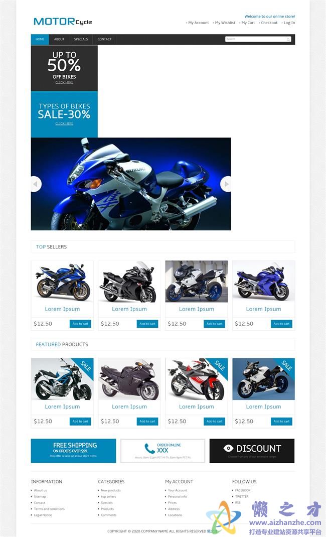Click the MOTORcycle logo

tap(63, 22)
